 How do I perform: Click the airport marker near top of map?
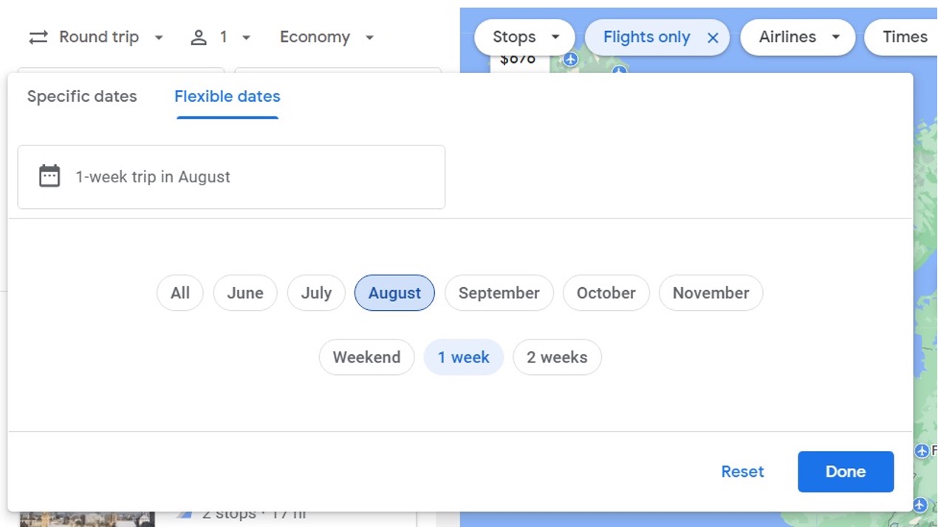click(x=619, y=71)
